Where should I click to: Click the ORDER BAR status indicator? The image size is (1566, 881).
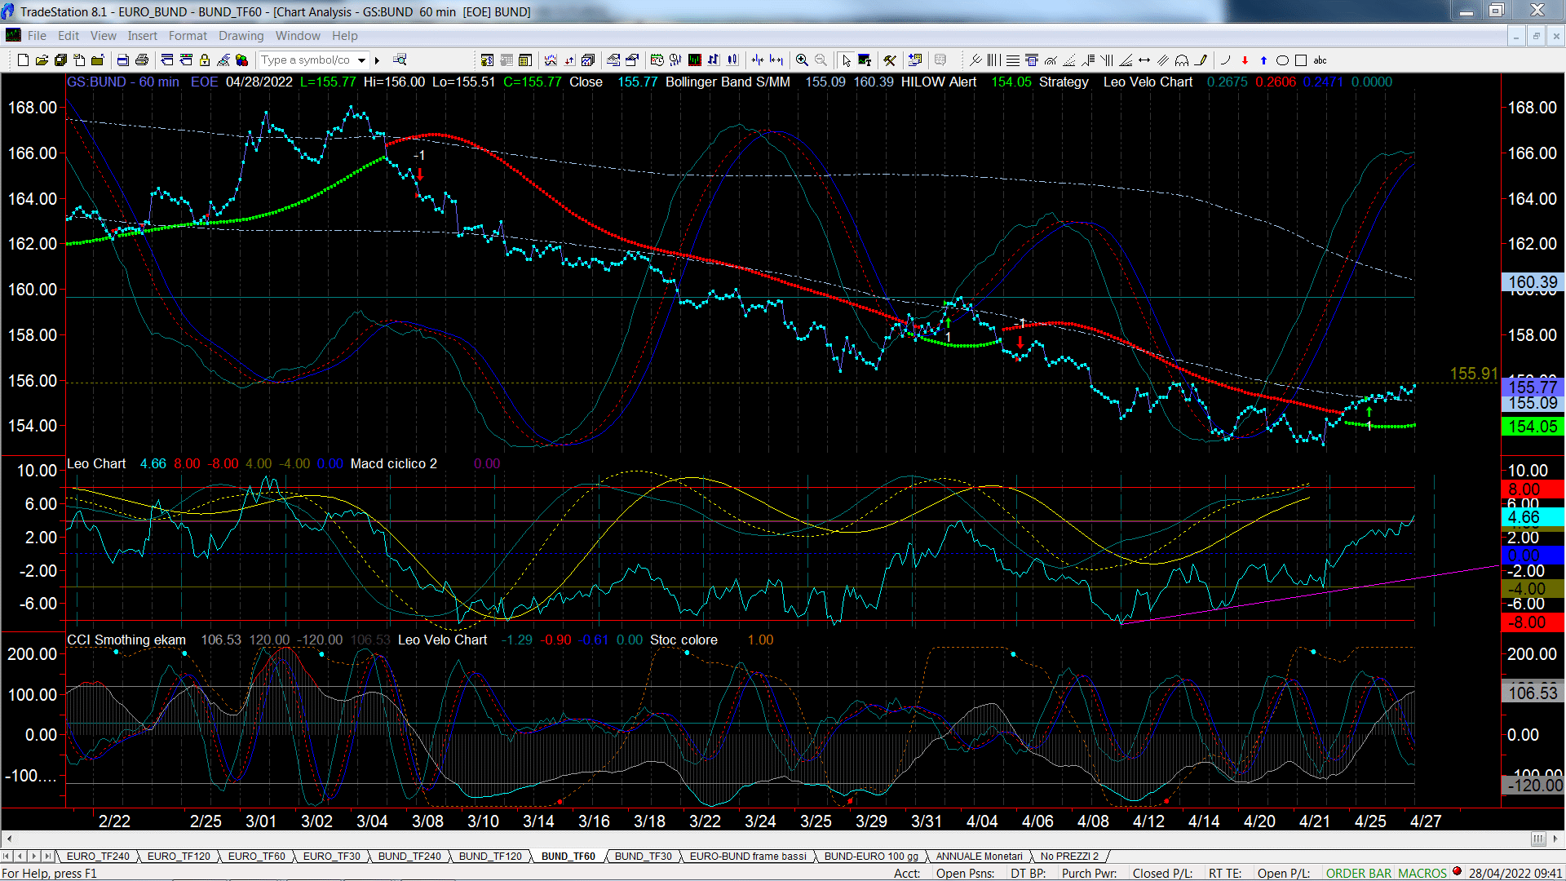tap(1359, 873)
